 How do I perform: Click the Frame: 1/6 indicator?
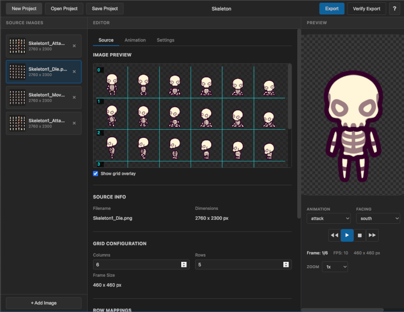click(x=317, y=253)
